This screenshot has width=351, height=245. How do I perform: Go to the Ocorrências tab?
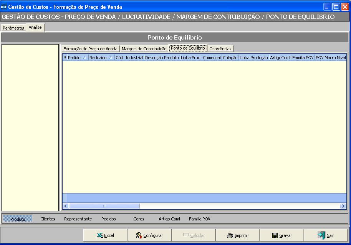click(x=220, y=49)
